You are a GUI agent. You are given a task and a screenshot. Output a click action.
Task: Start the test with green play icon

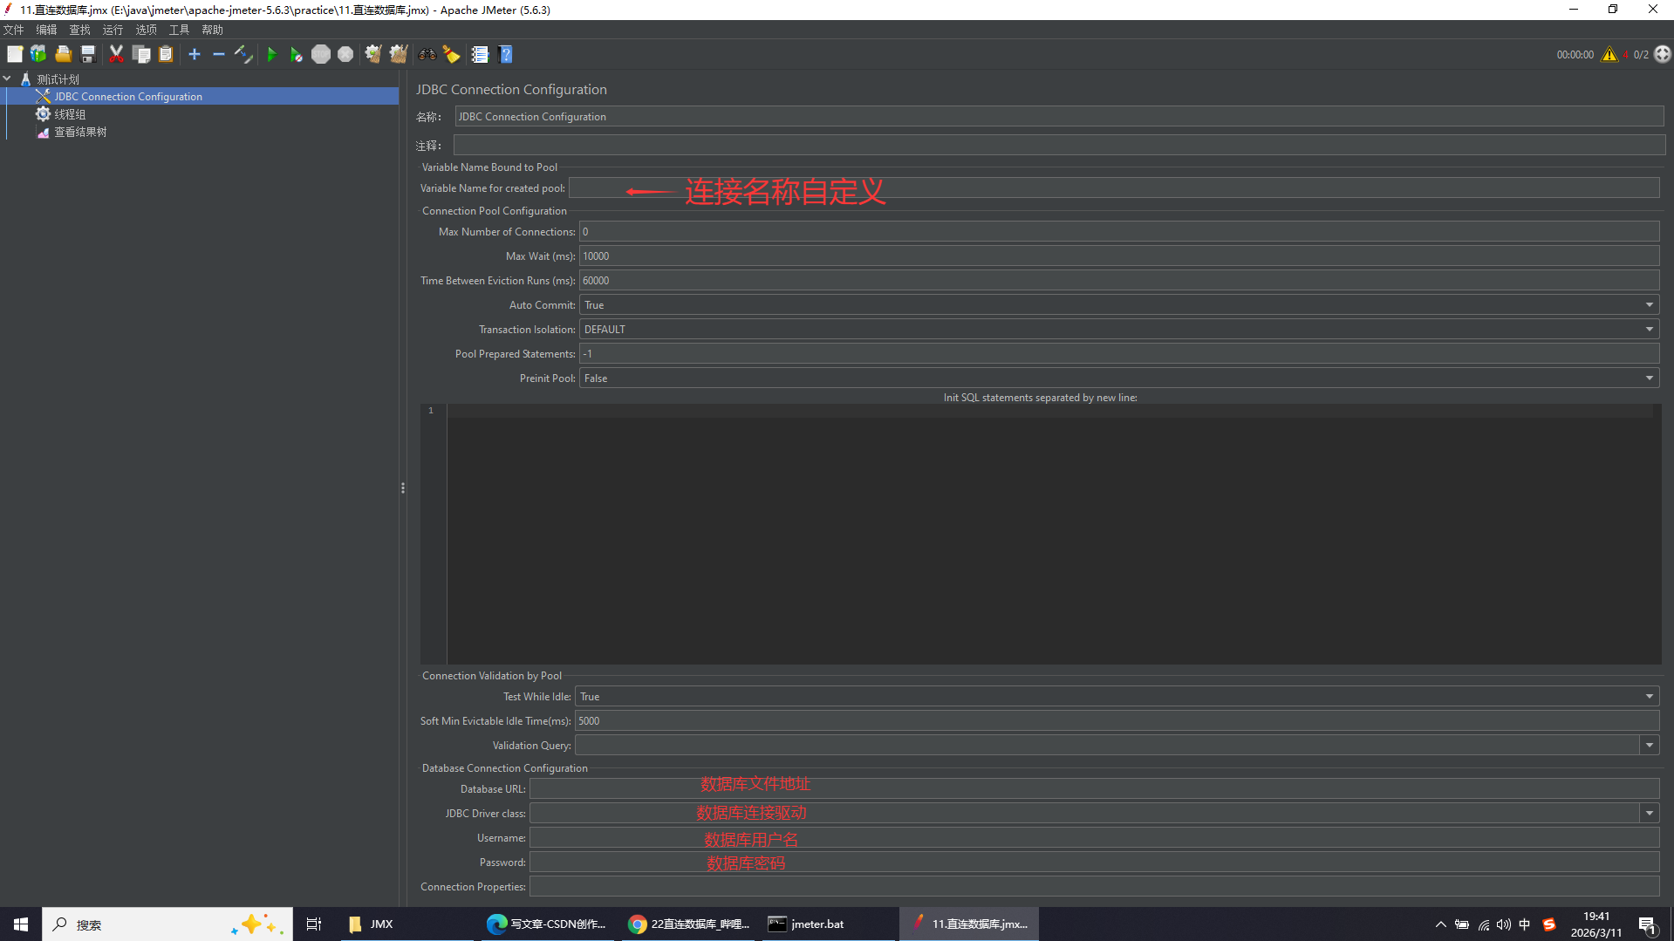click(271, 54)
